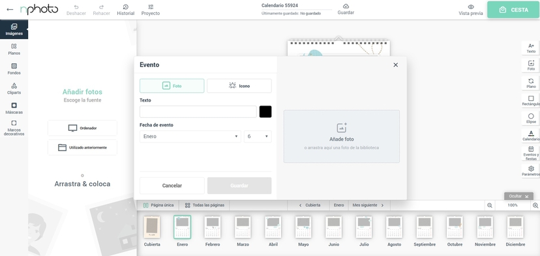Add a Texto element tool
The width and height of the screenshot is (540, 256).
[x=531, y=48]
